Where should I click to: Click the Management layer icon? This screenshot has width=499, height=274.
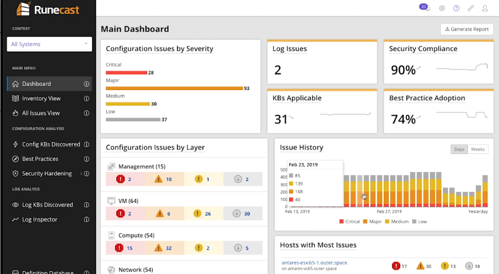pos(111,166)
